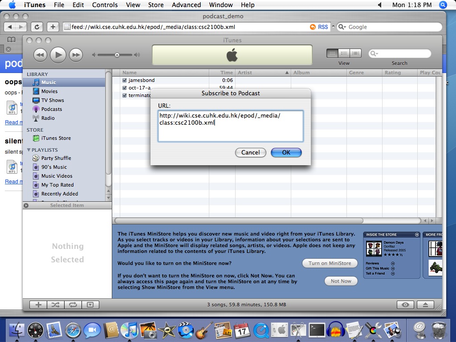
Task: Uncheck the jamesbond track checkbox
Action: click(x=125, y=80)
